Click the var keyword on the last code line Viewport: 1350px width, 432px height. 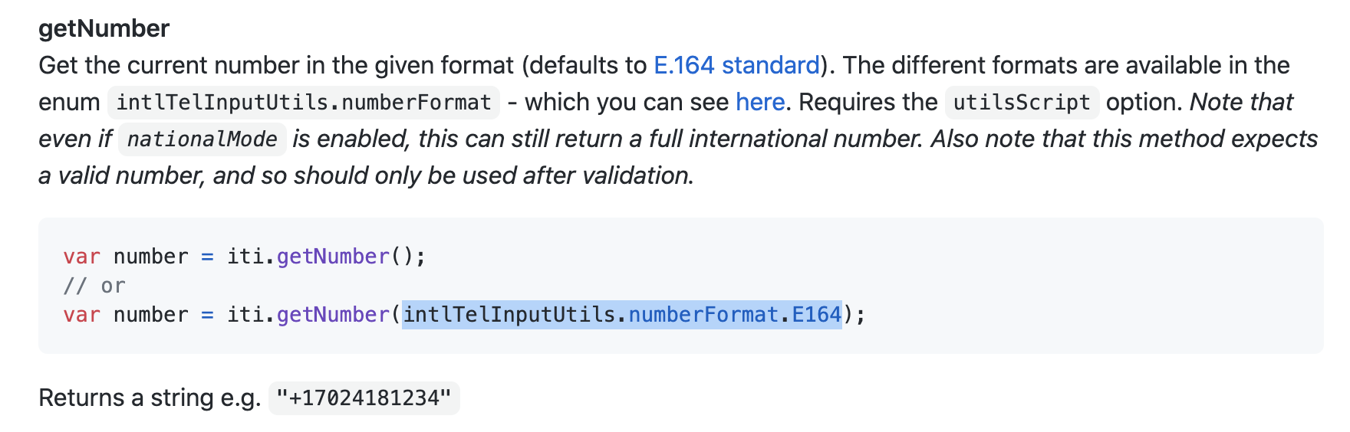[81, 315]
